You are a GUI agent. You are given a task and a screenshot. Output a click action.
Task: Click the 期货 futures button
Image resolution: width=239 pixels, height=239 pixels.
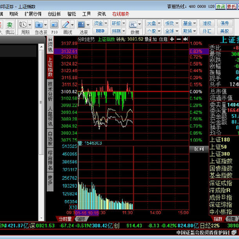pos(187,31)
